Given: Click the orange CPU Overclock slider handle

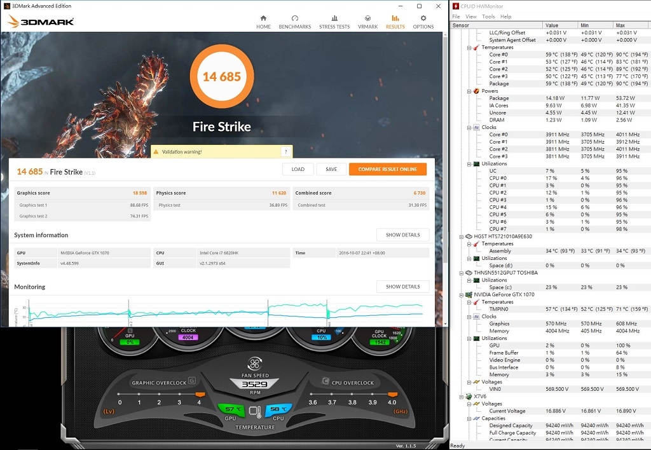Looking at the screenshot, I should tap(392, 394).
